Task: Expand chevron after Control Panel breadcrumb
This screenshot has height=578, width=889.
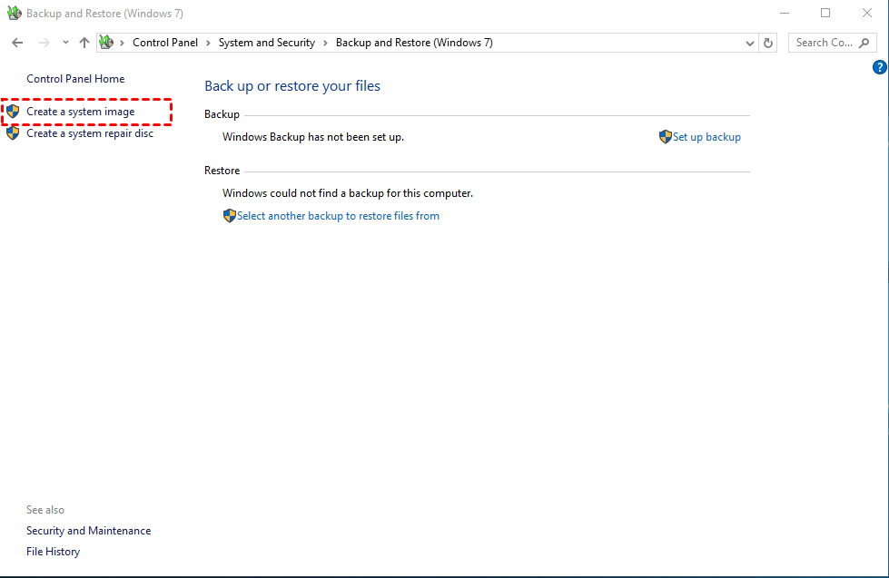Action: [x=208, y=43]
